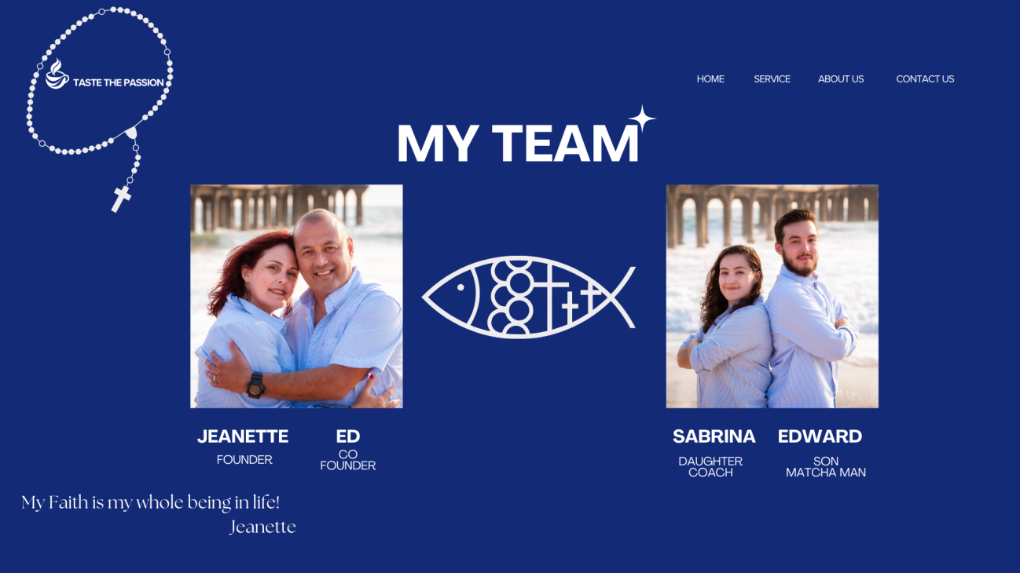
Task: Click the SON MATCHA MAN caption
Action: [826, 467]
